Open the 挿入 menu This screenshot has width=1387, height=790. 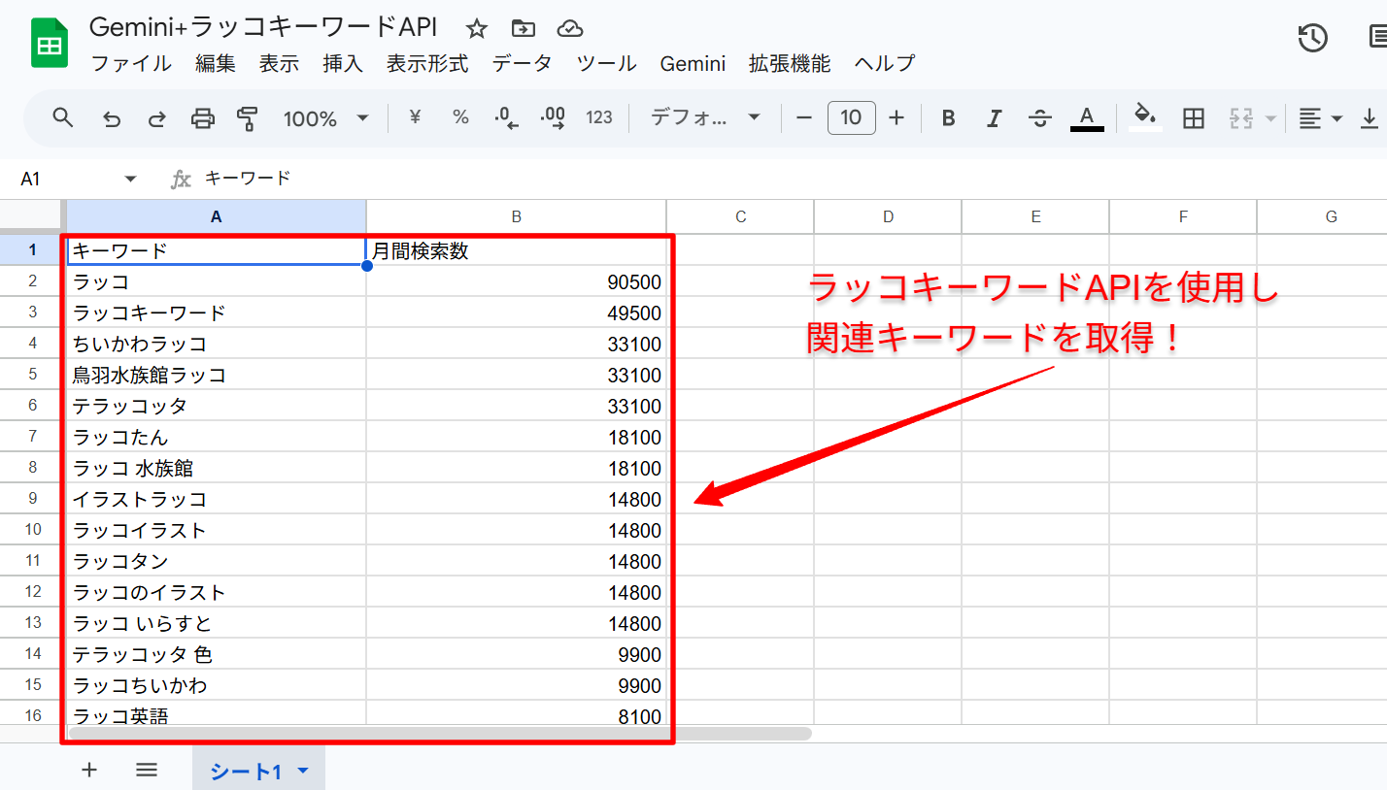[x=343, y=64]
